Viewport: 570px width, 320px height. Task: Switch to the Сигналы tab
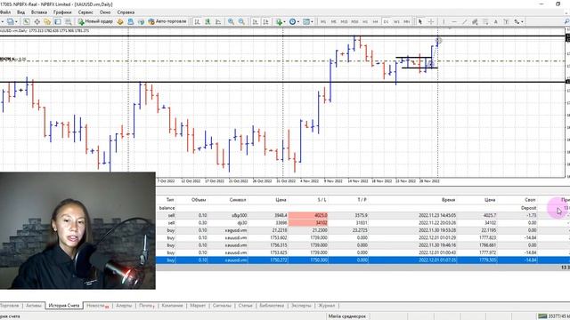click(x=222, y=306)
